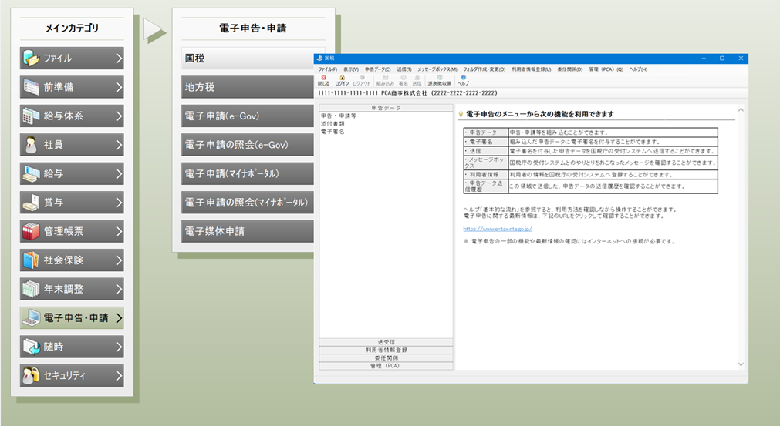Open the 利用者情報登録(U) menu

pos(532,69)
